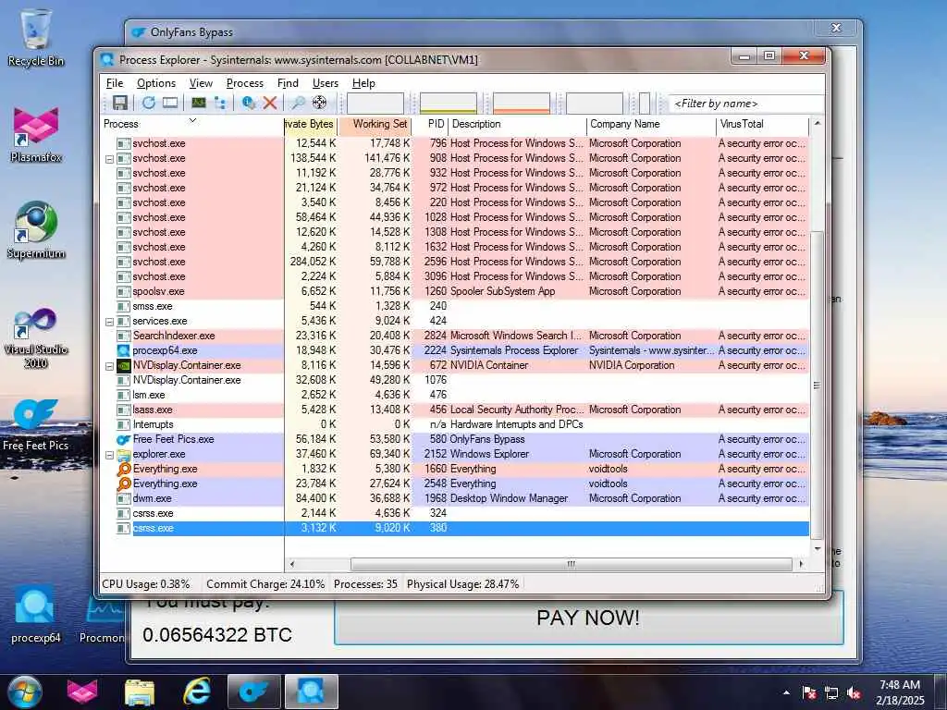Viewport: 947px width, 710px height.
Task: Click the horizontal scrollbar thumb
Action: pyautogui.click(x=571, y=565)
